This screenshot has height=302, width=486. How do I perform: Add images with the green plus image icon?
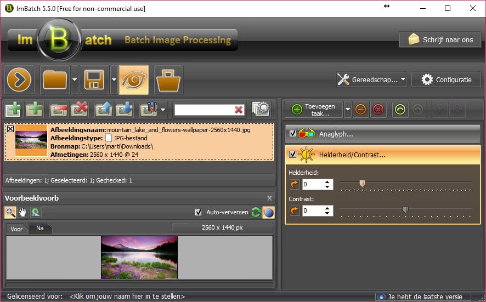tap(13, 109)
